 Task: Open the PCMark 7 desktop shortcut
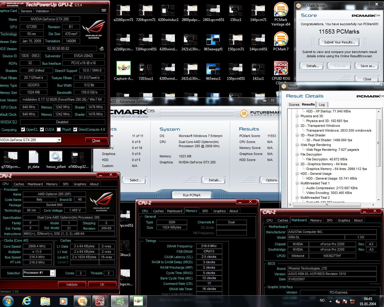[281, 41]
